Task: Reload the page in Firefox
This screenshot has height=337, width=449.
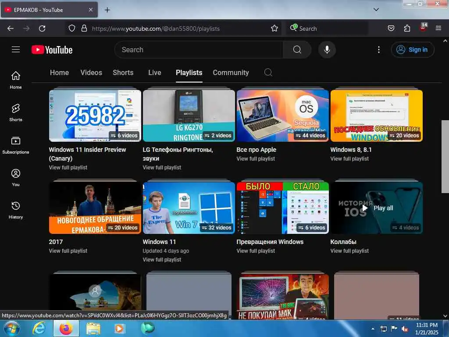Action: pyautogui.click(x=42, y=29)
